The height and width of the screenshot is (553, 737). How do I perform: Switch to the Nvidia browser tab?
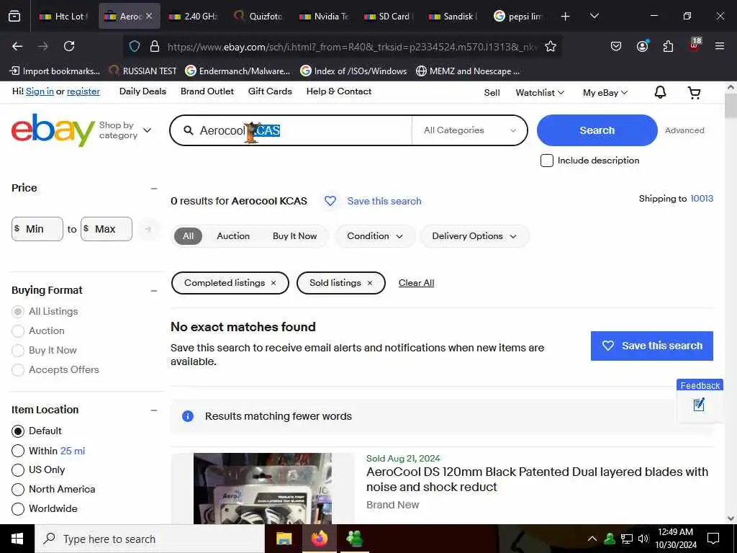(324, 17)
